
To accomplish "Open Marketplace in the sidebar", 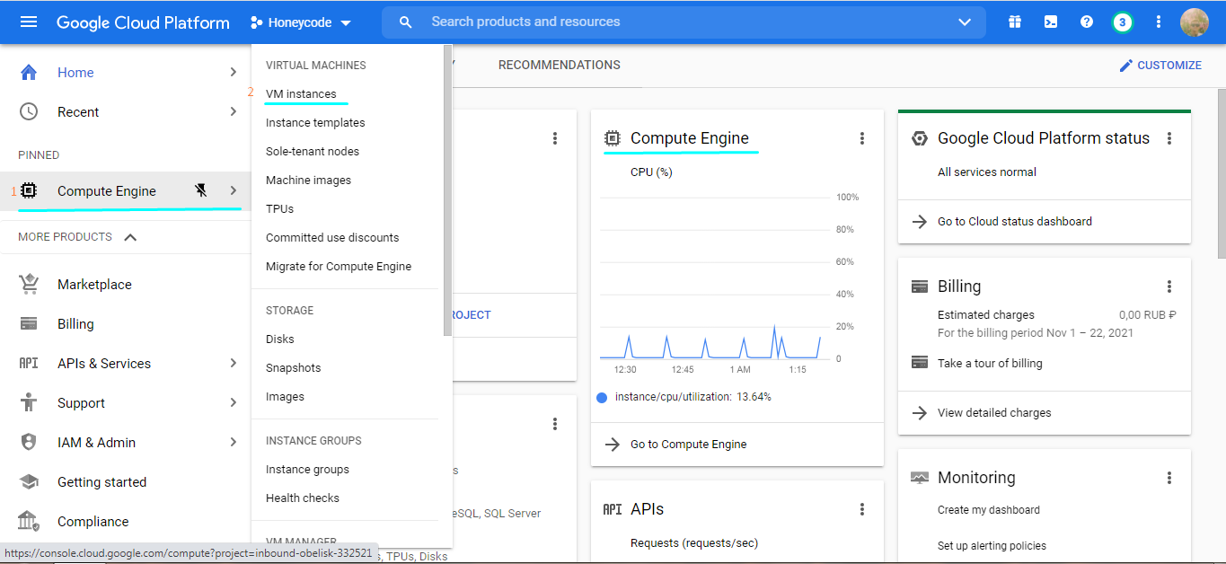I will click(94, 285).
